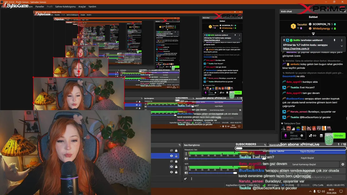Click the Kaydı Başlat button
The image size is (347, 195).
(307, 158)
